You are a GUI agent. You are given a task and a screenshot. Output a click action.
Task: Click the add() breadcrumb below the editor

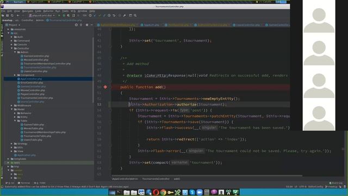pyautogui.click(x=177, y=179)
